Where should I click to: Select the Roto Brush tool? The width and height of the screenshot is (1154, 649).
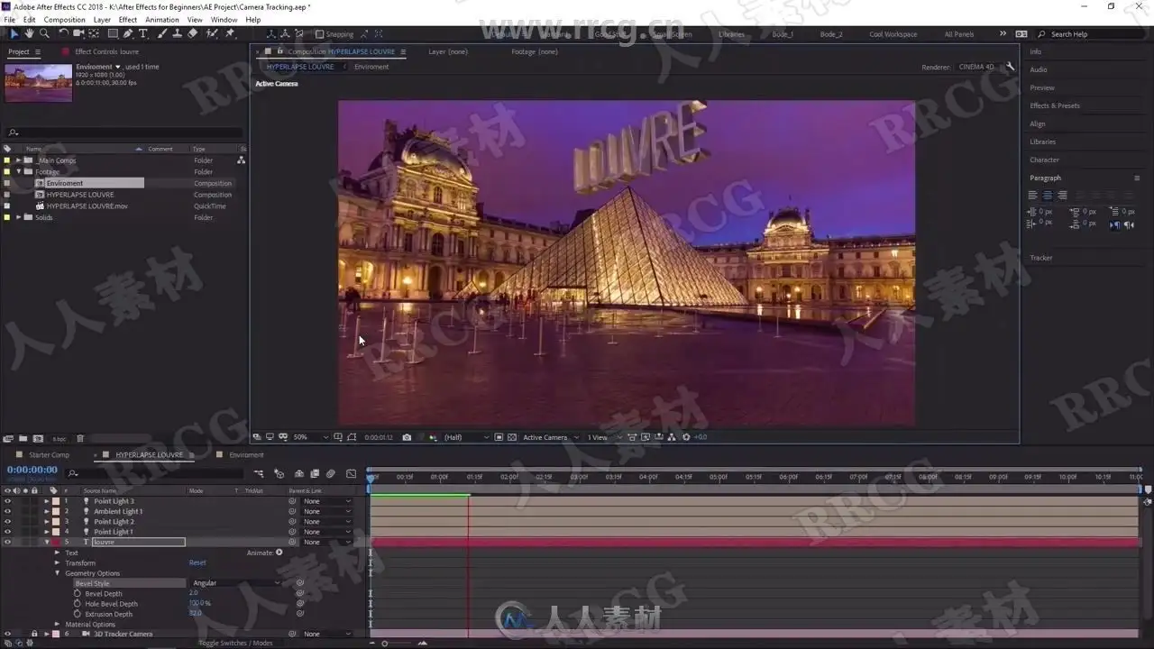click(212, 33)
